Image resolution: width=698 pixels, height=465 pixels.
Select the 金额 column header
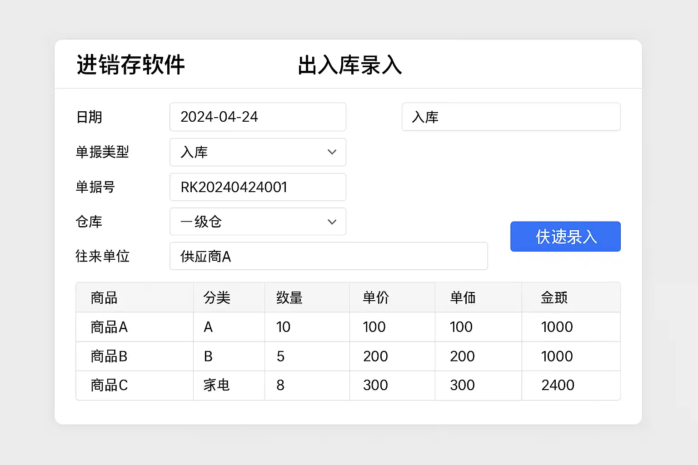coord(554,298)
